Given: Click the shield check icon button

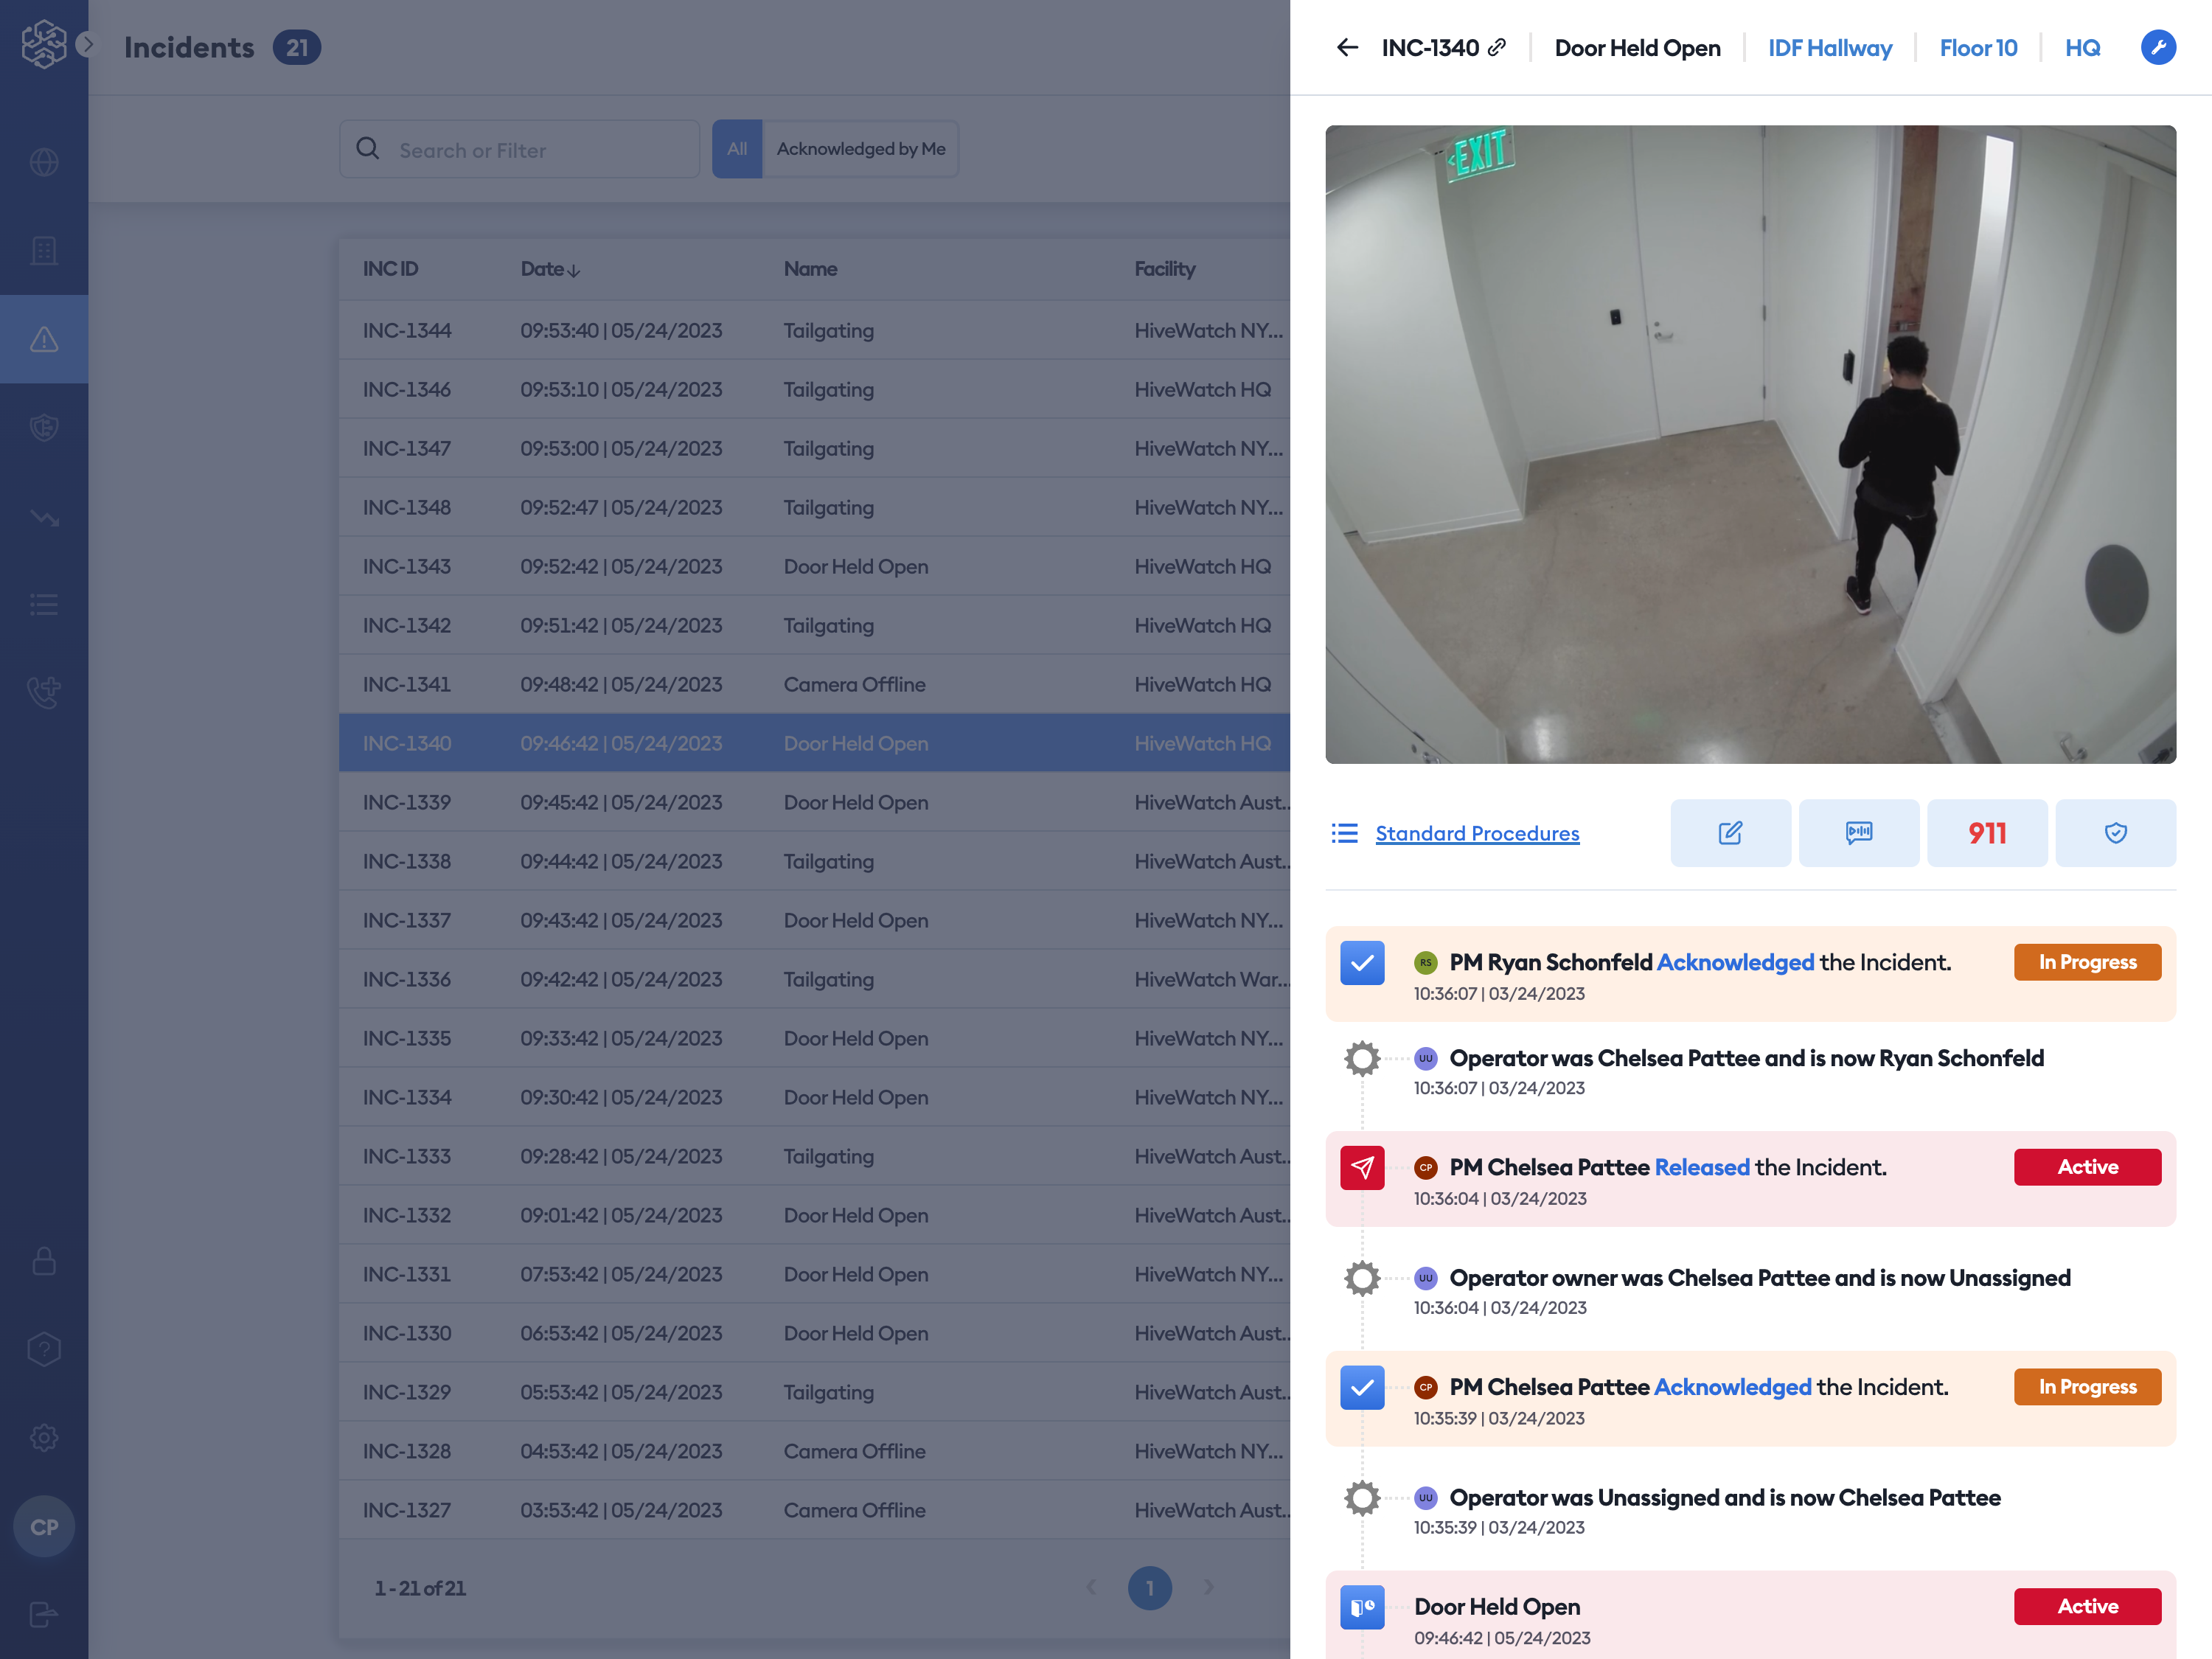Looking at the screenshot, I should point(2115,833).
